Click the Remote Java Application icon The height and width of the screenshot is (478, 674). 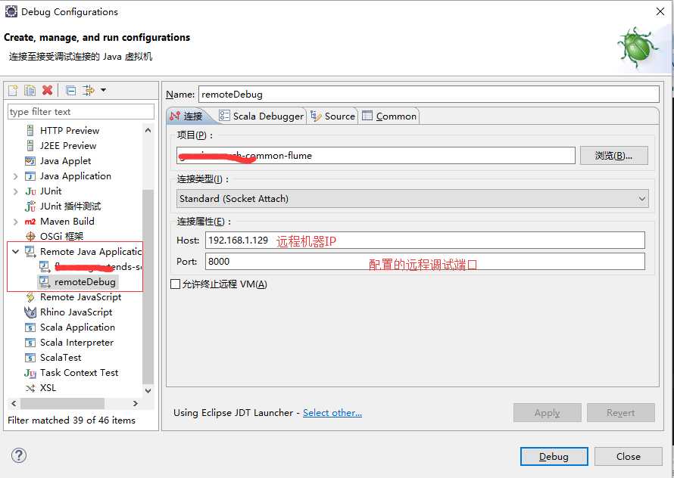click(30, 252)
